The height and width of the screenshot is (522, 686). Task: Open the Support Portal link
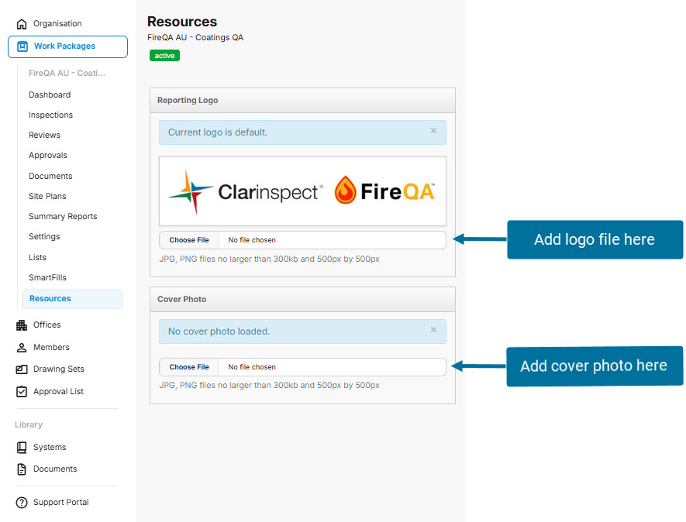60,503
